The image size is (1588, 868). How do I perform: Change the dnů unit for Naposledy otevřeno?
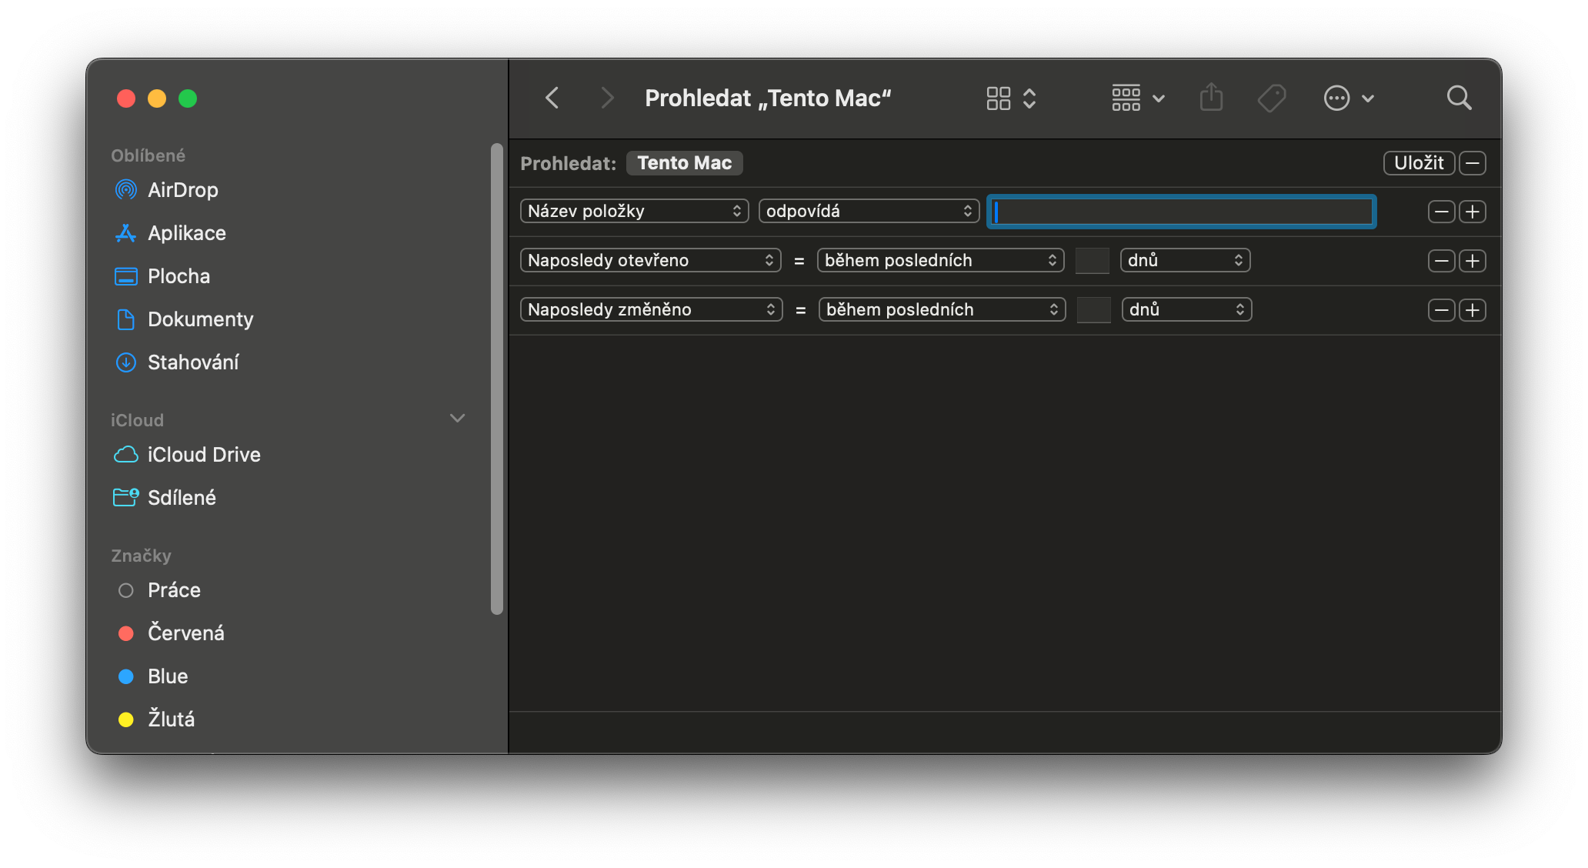pyautogui.click(x=1185, y=260)
